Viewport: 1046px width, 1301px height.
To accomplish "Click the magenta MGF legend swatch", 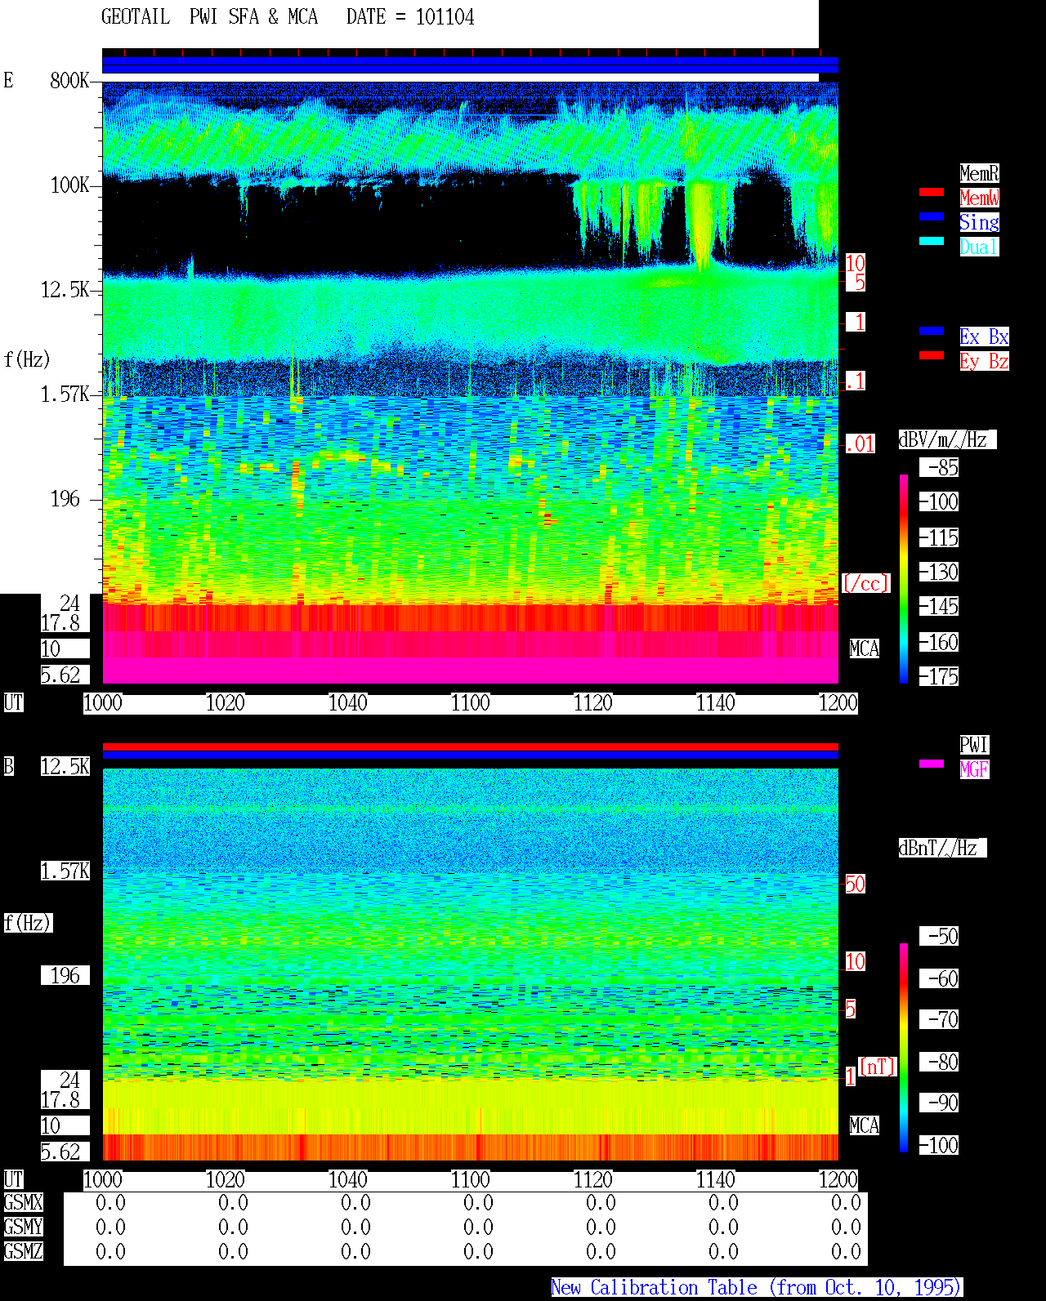I will pyautogui.click(x=932, y=764).
